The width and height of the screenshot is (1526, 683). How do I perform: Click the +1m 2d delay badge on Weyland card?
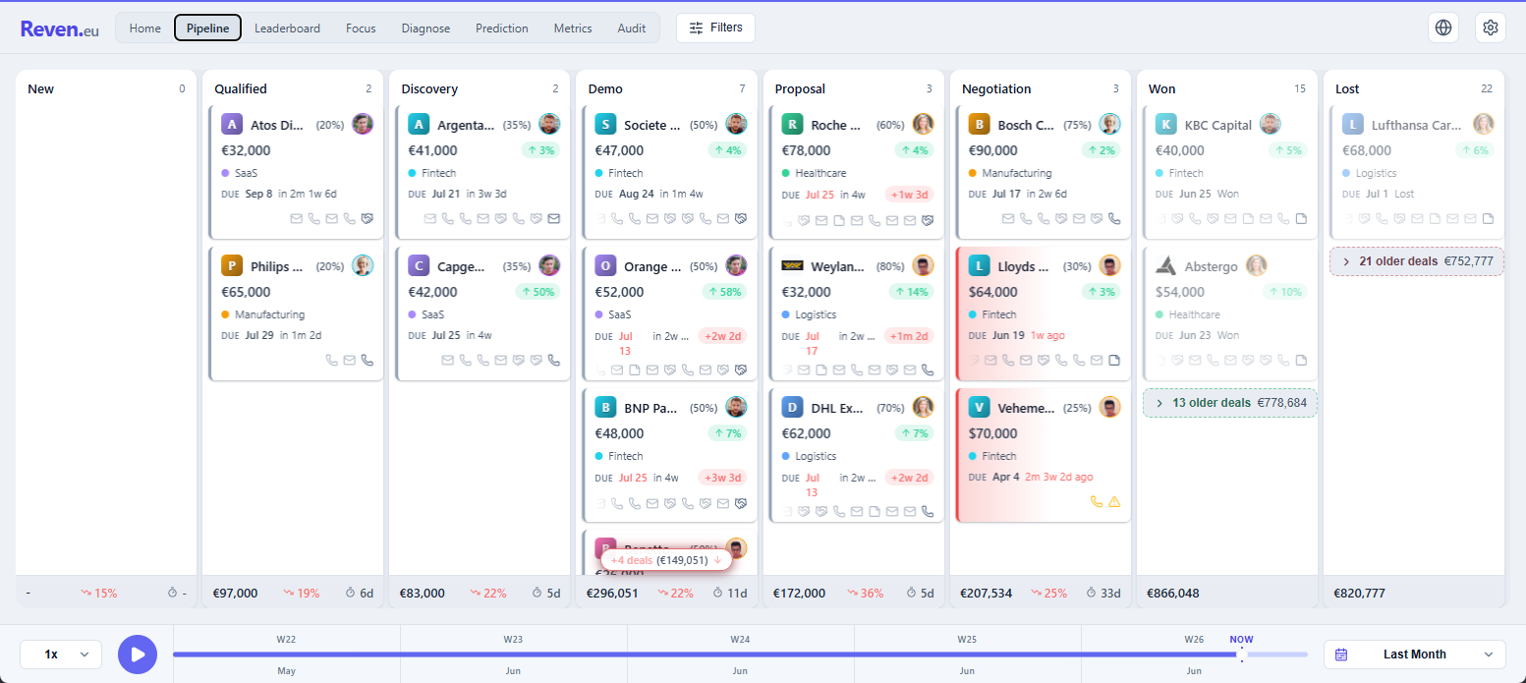pyautogui.click(x=908, y=336)
